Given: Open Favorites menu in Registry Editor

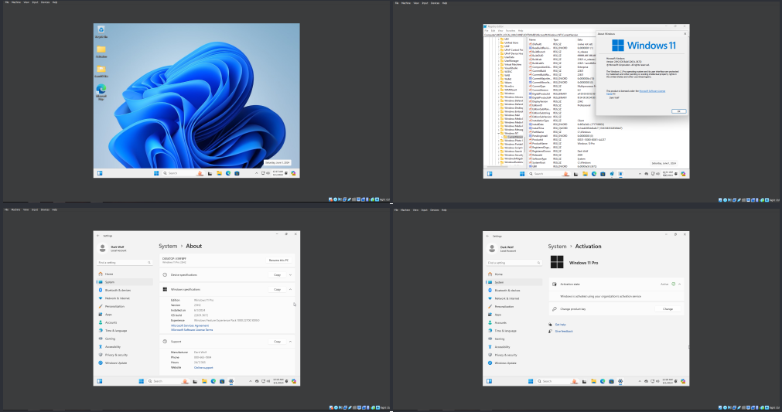Looking at the screenshot, I should [x=511, y=31].
